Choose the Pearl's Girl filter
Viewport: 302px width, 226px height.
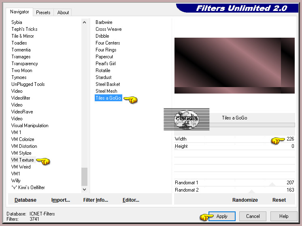pyautogui.click(x=106, y=64)
